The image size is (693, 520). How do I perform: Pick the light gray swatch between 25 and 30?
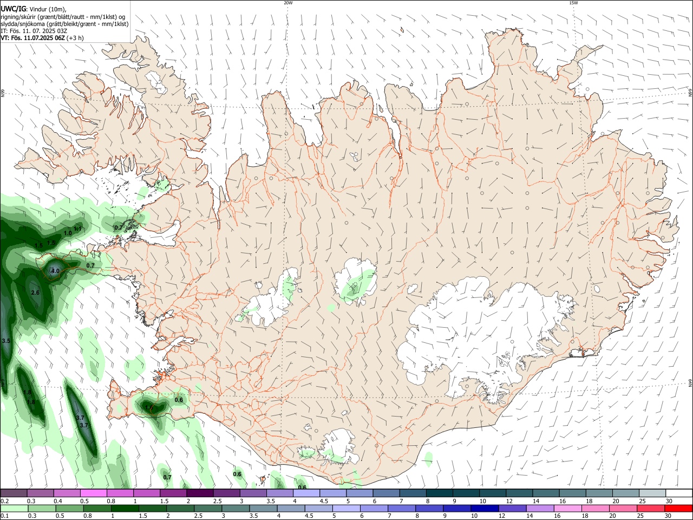tap(652, 493)
